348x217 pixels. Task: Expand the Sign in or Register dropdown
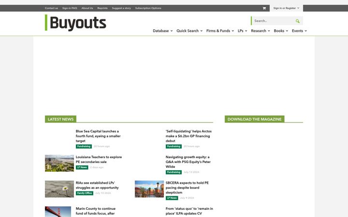(x=286, y=8)
